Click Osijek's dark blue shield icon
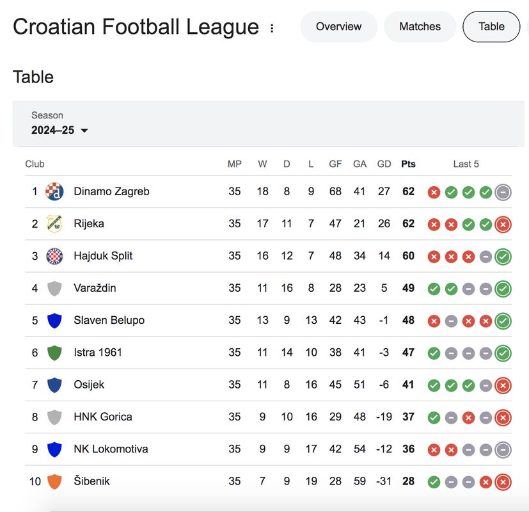The width and height of the screenshot is (529, 512). click(x=55, y=385)
